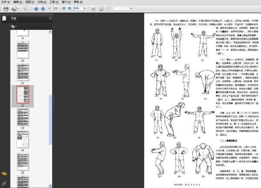Click the fit full page icon

[100, 8]
